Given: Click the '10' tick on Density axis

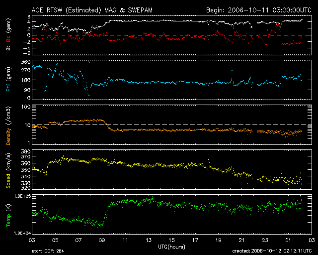Looking at the screenshot, I should click(27, 126).
